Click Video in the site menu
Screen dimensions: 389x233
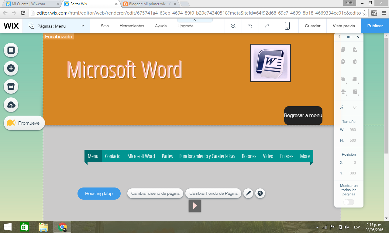[268, 156]
